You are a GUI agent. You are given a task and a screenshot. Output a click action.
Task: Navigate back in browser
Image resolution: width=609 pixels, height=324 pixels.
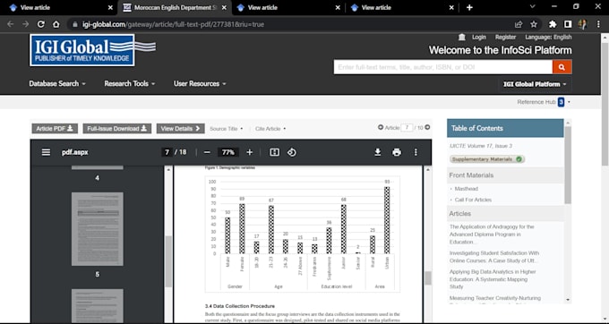(x=11, y=24)
